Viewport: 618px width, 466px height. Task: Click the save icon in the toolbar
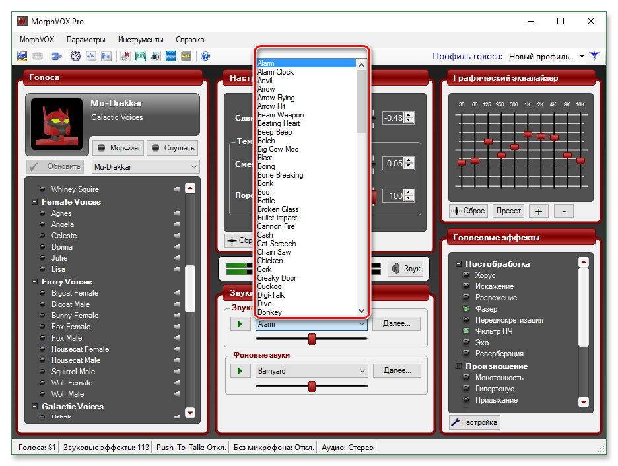pyautogui.click(x=22, y=57)
